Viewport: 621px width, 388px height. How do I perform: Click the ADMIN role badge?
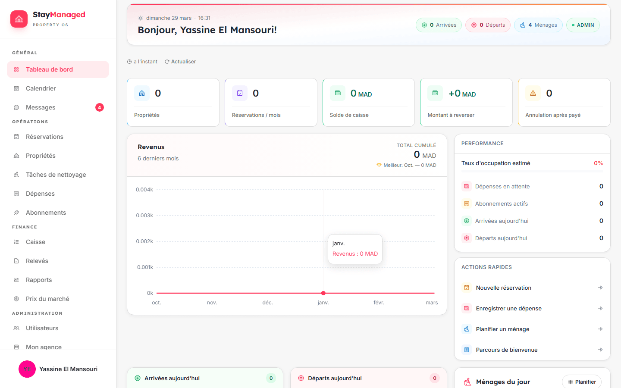coord(583,25)
